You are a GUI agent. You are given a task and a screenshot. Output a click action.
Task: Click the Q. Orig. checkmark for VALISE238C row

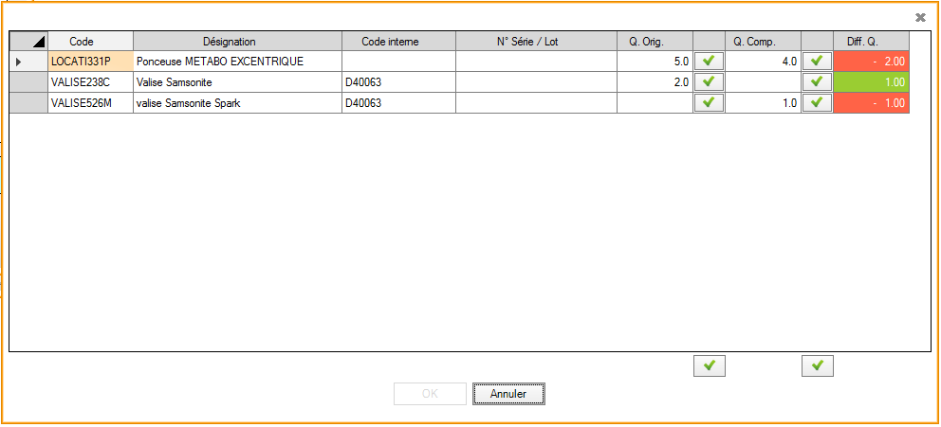(709, 81)
